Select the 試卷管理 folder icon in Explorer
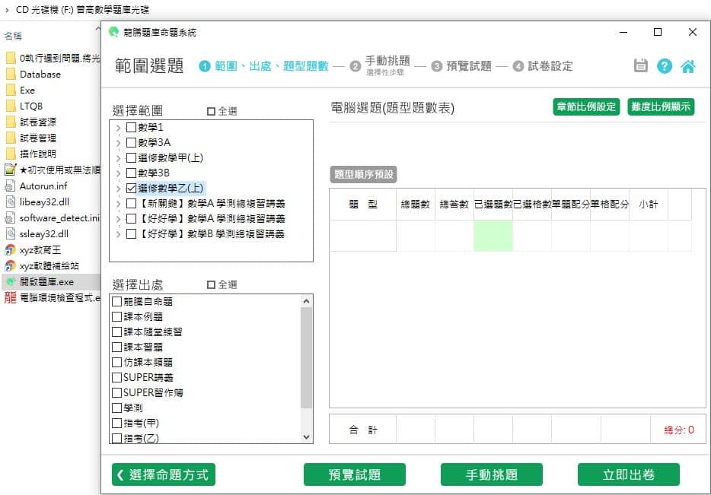 coord(11,138)
